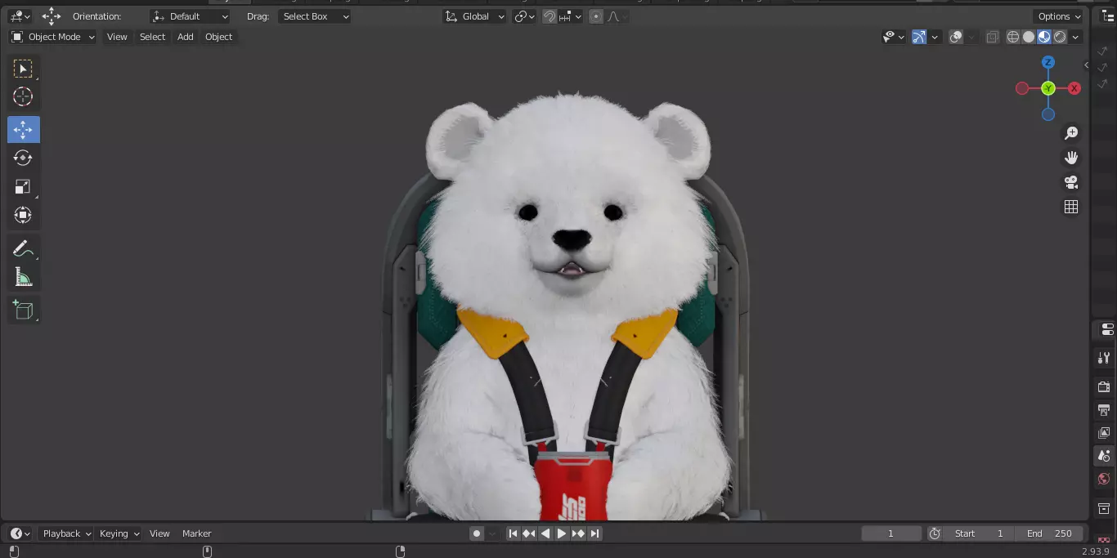Switch to rendered viewport shading

1060,37
